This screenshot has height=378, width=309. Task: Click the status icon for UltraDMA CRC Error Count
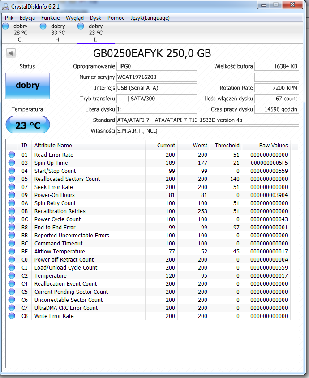tap(12, 308)
